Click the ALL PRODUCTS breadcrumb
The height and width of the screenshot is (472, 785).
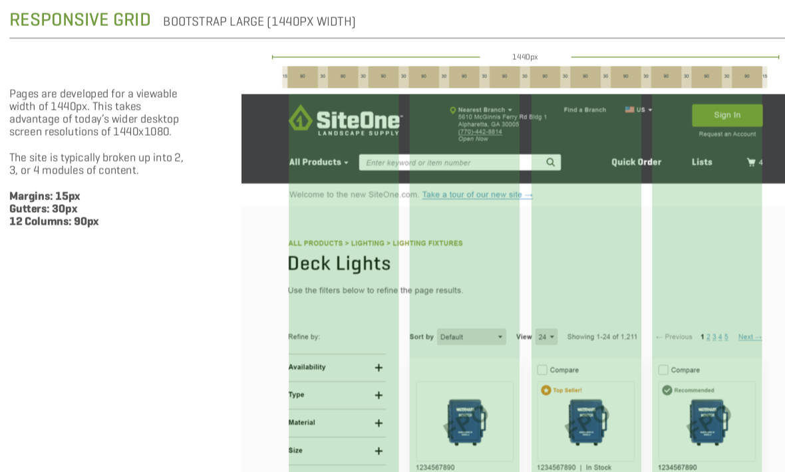coord(315,243)
